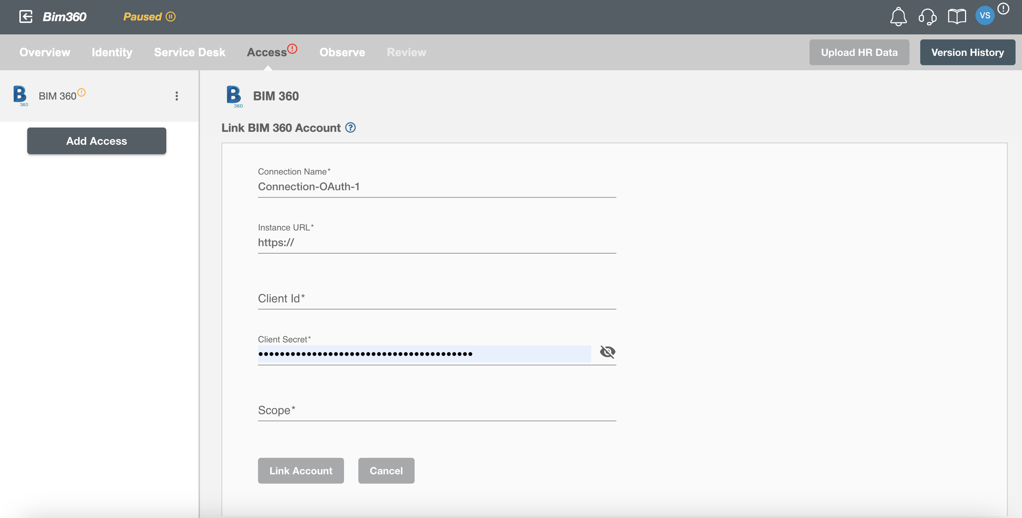Toggle Client Secret visibility eye
Screen dimensions: 1022x518
pyautogui.click(x=607, y=352)
